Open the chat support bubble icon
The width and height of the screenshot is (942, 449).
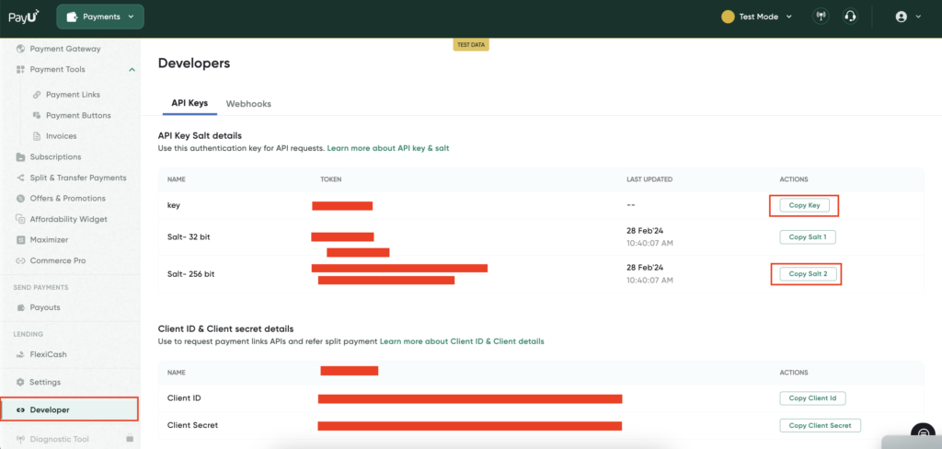point(923,434)
